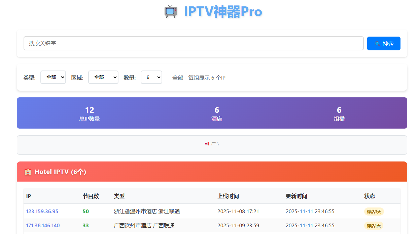Click the 存活1天 status badge for 171.38.146.140
Image resolution: width=419 pixels, height=234 pixels.
[x=374, y=226]
